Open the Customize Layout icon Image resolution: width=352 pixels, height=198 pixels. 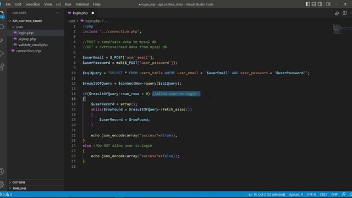click(x=328, y=4)
